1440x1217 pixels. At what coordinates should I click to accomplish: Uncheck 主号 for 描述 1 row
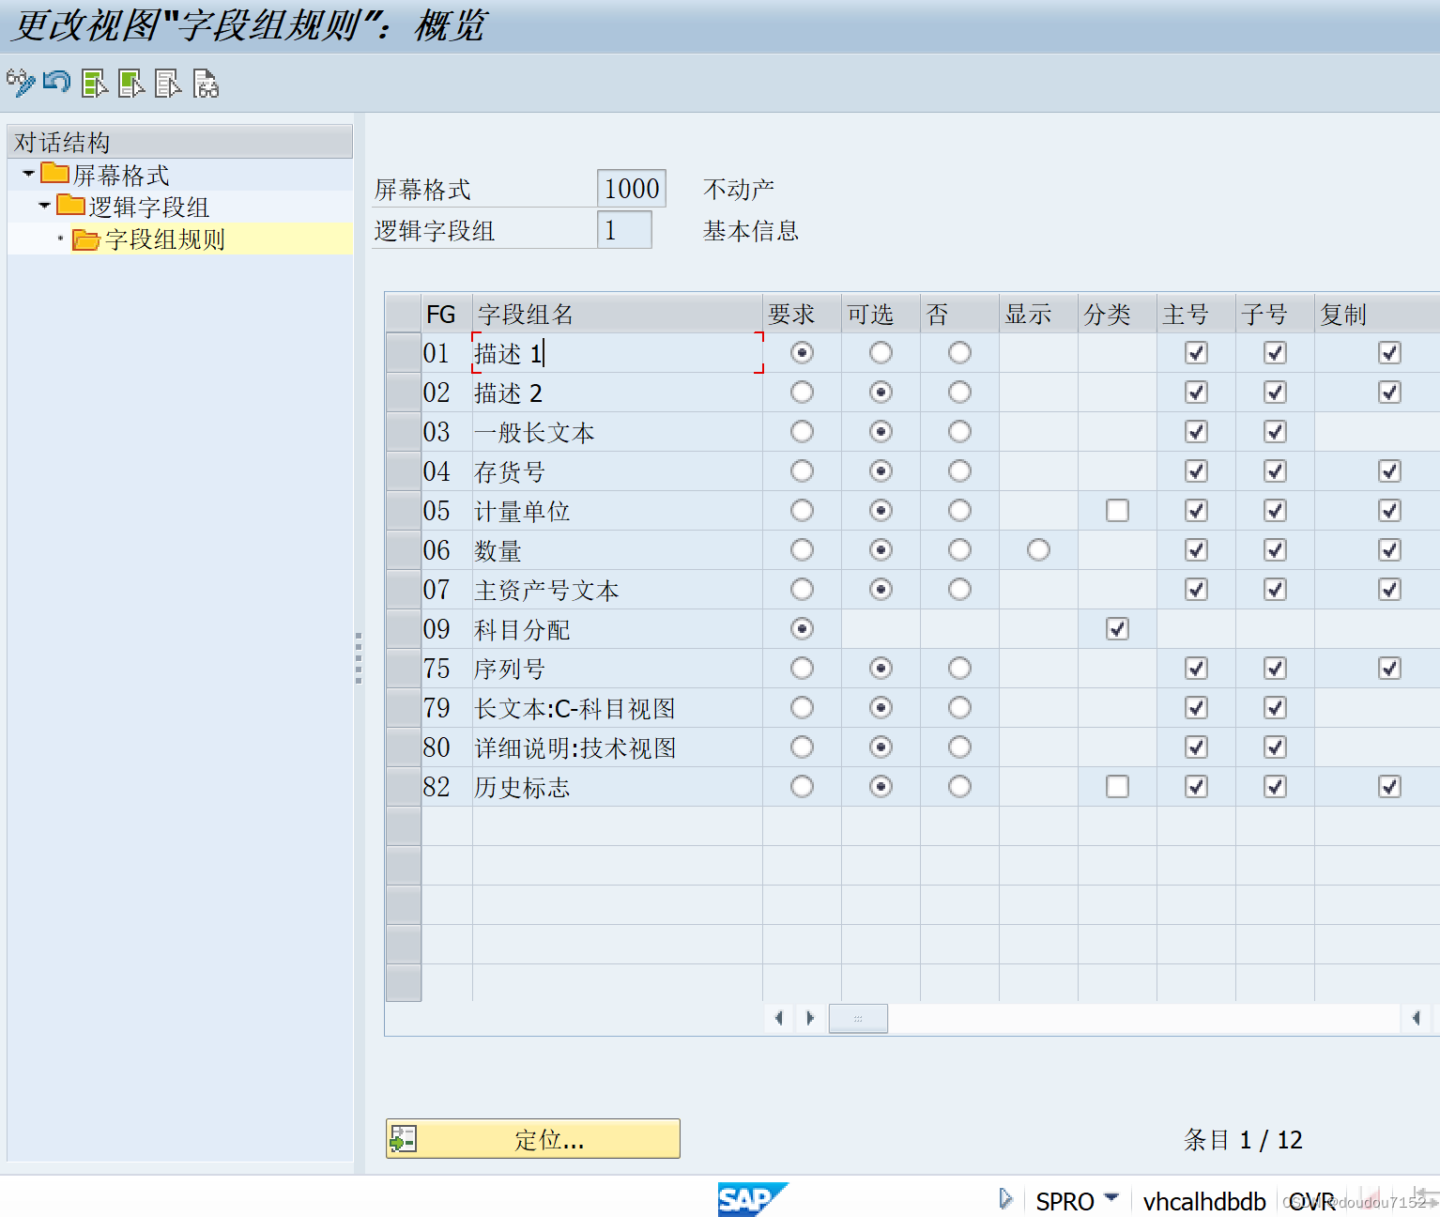click(x=1195, y=352)
